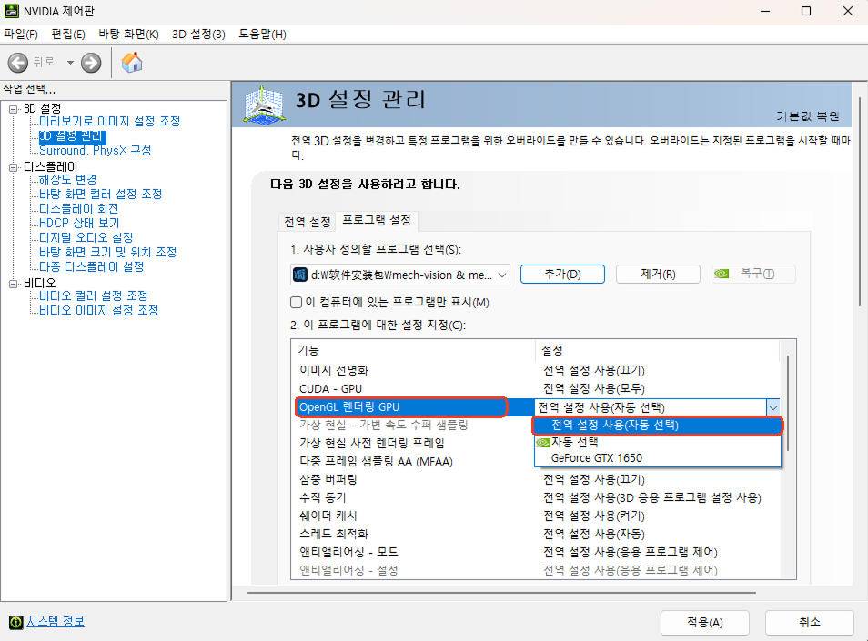Select 가상 현실 사전 렌더링 프레임 row
The width and height of the screenshot is (868, 641).
412,443
